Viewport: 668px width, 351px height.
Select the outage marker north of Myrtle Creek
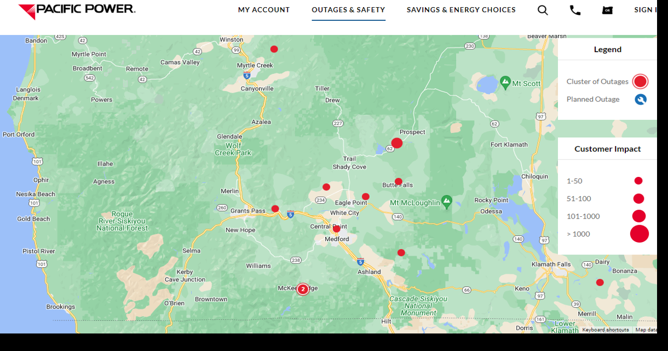[274, 49]
